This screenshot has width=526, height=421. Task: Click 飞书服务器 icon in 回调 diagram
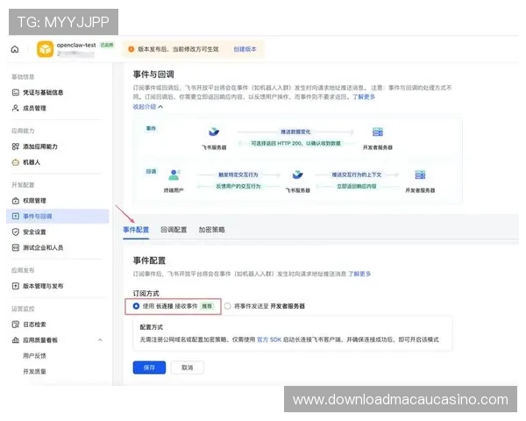[297, 175]
